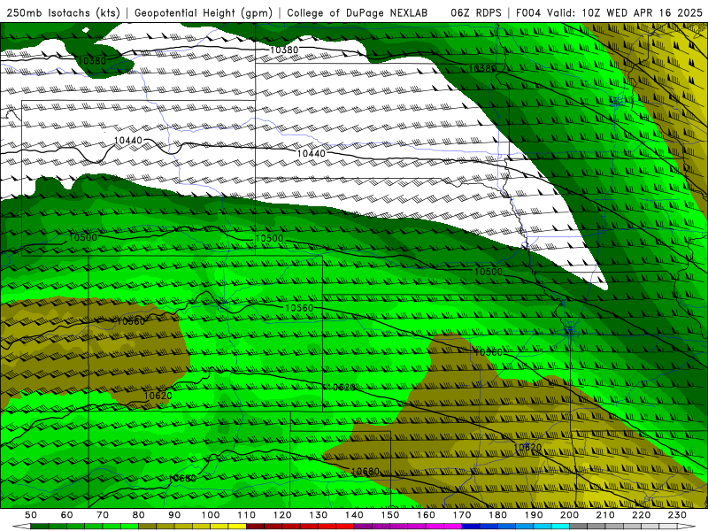Screen dimensions: 708x531
Task: Click the 90 value on the color scale
Action: [174, 515]
